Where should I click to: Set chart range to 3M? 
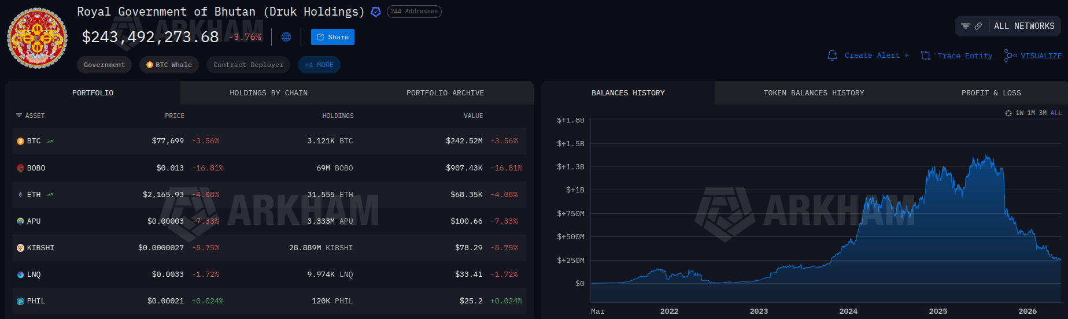pos(1043,113)
